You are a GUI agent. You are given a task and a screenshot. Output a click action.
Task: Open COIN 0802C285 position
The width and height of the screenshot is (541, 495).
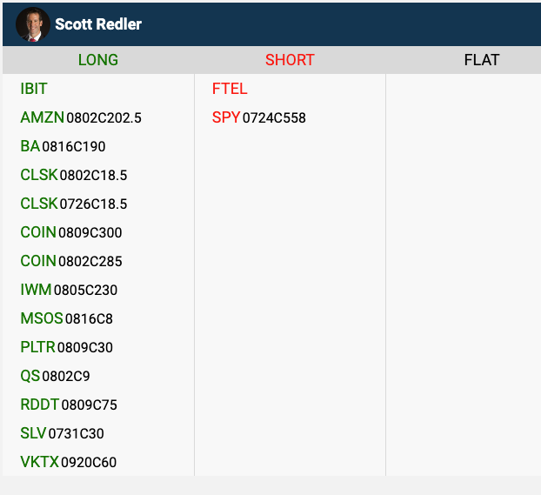pyautogui.click(x=70, y=261)
